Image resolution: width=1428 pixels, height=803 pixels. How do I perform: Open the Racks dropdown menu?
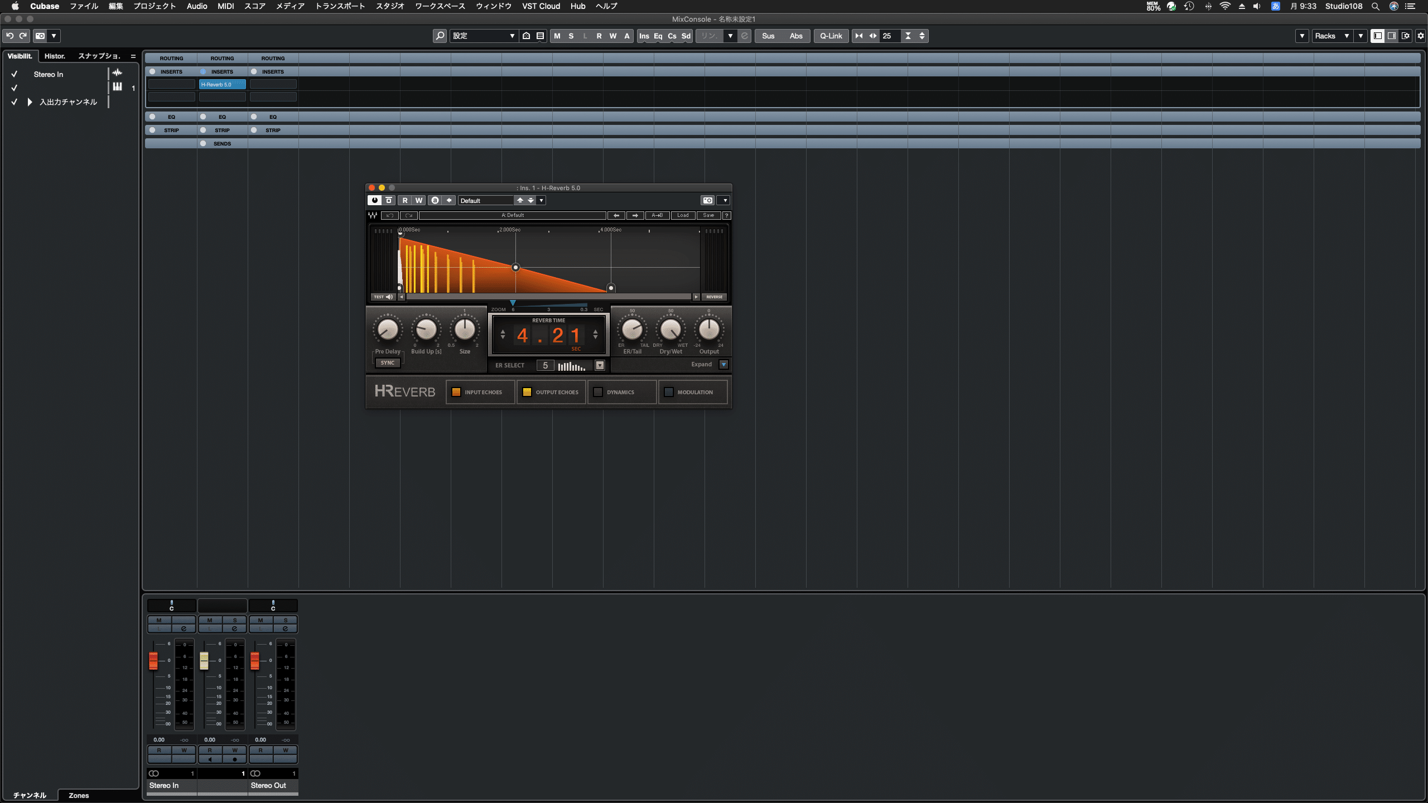[x=1331, y=36]
